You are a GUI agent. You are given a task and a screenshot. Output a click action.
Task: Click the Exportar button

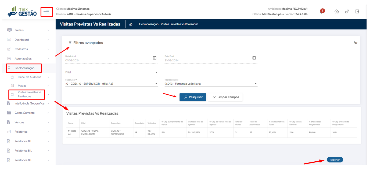click(x=335, y=160)
